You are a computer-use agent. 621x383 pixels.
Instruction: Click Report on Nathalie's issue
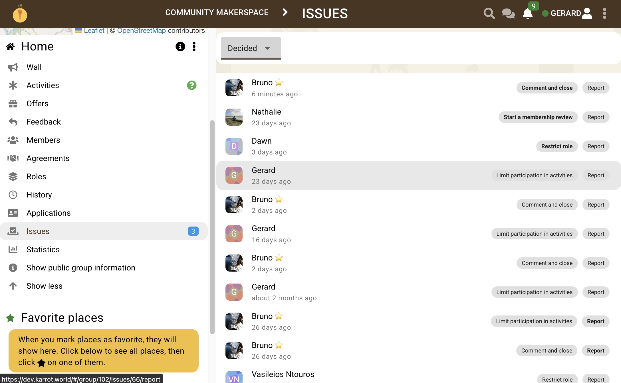[x=596, y=117]
